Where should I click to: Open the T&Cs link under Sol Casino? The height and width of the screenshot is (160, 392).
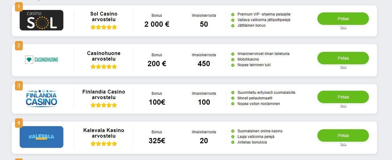click(x=343, y=28)
